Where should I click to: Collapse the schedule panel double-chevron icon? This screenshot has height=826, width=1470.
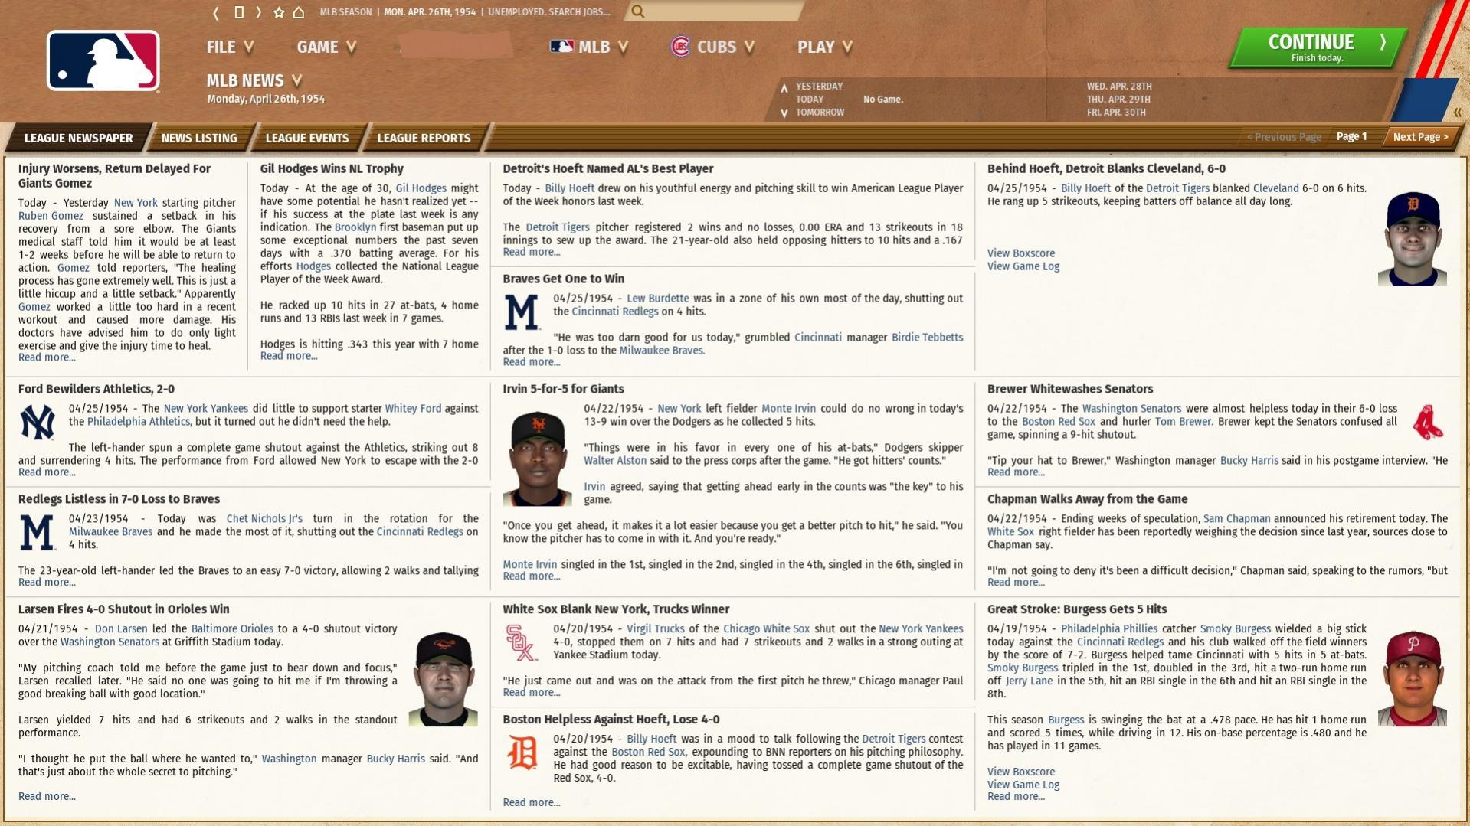tap(1457, 113)
